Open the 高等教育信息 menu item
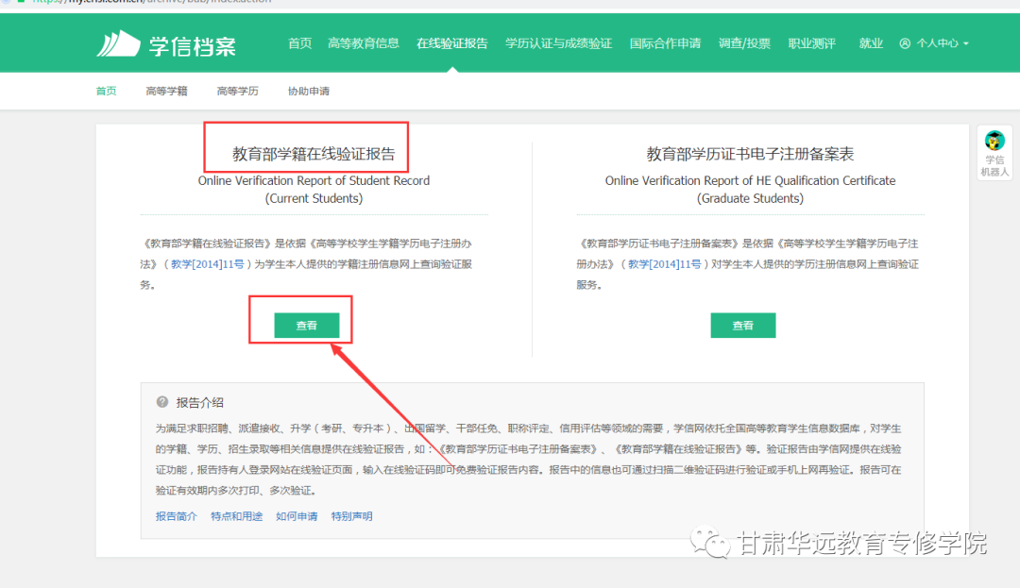Screen dimensions: 1020x588 pos(363,43)
